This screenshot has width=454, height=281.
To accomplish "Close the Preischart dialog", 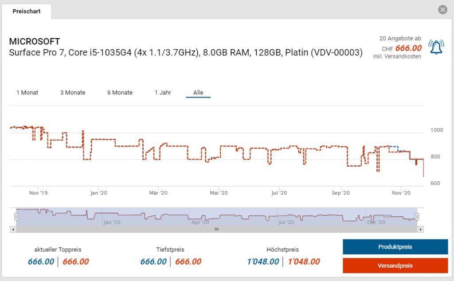I will click(x=442, y=10).
